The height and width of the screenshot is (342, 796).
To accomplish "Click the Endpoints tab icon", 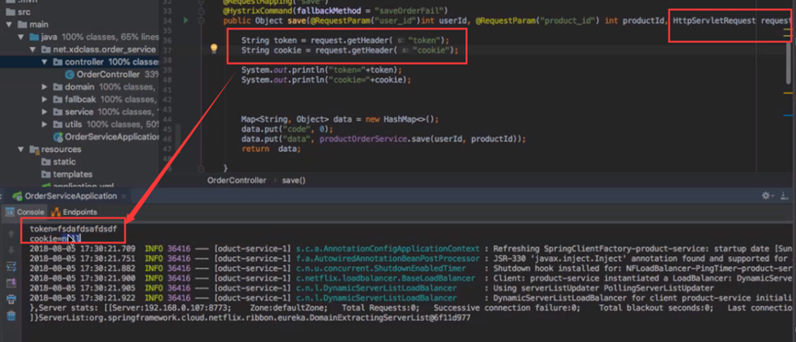I will point(55,212).
